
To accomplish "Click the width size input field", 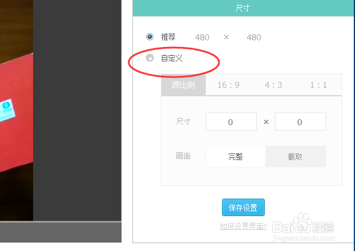I will [x=231, y=122].
